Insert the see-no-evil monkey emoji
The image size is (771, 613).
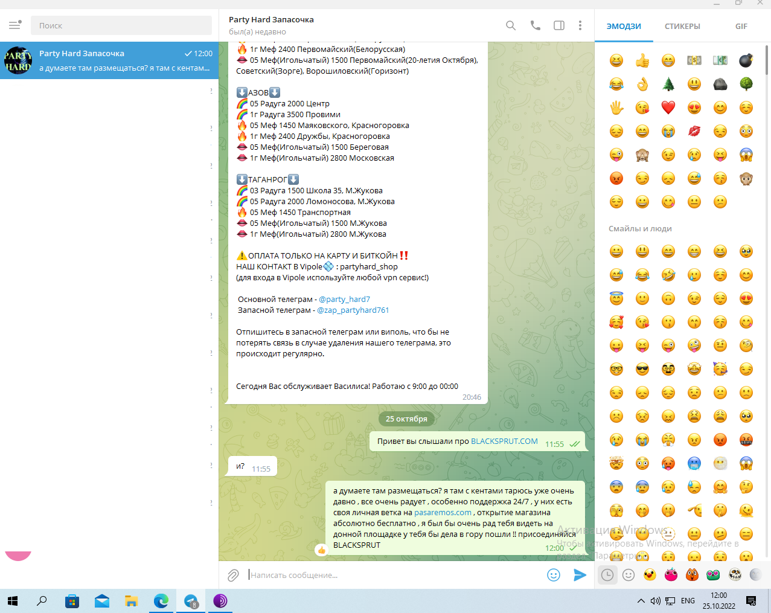pos(642,155)
